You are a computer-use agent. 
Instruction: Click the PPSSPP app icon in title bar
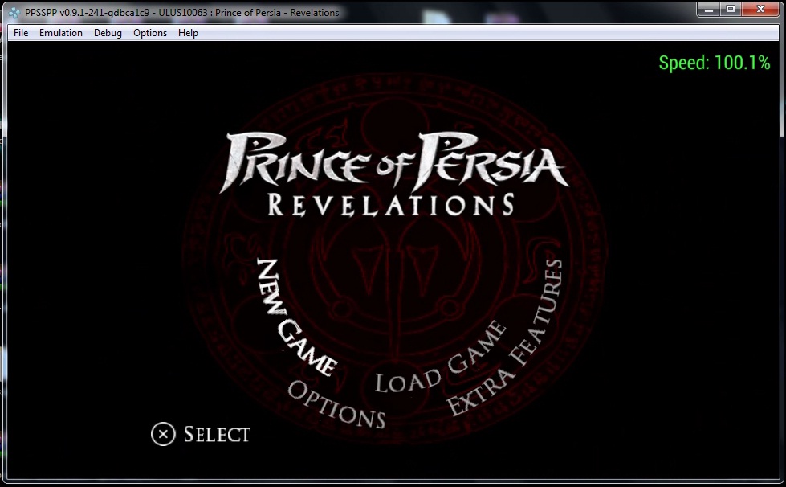(14, 12)
